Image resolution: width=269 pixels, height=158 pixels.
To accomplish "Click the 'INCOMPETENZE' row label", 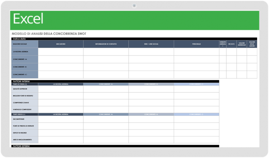I will (25, 119).
